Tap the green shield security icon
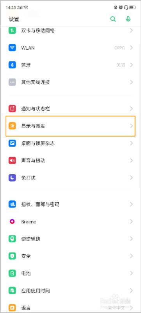 coord(12,256)
